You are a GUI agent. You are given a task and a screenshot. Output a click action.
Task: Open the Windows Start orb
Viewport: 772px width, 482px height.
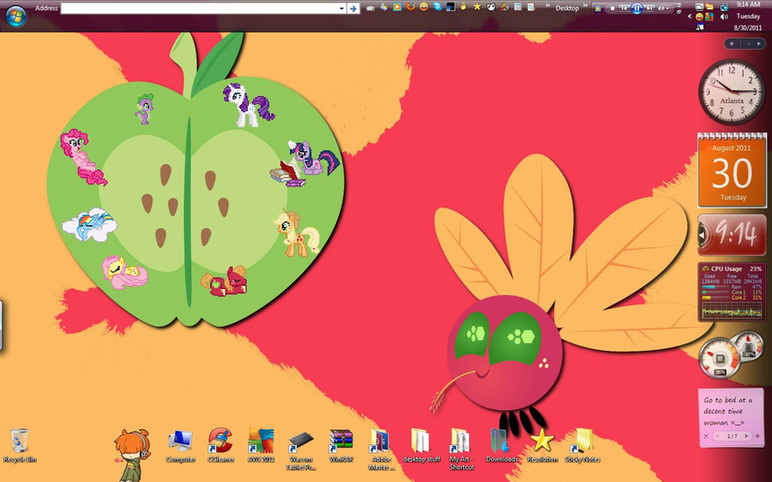point(15,15)
